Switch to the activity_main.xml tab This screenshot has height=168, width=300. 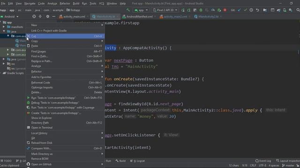coord(74,17)
